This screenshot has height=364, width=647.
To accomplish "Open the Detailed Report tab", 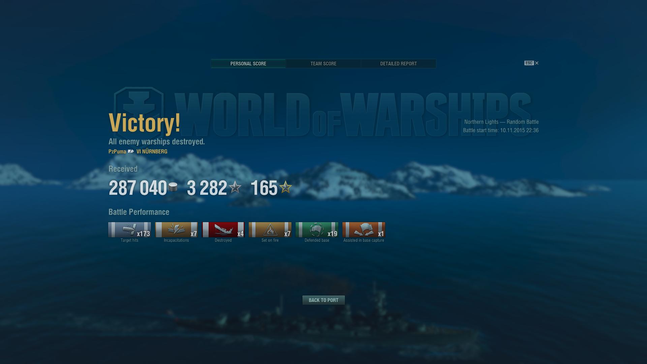I will (399, 64).
